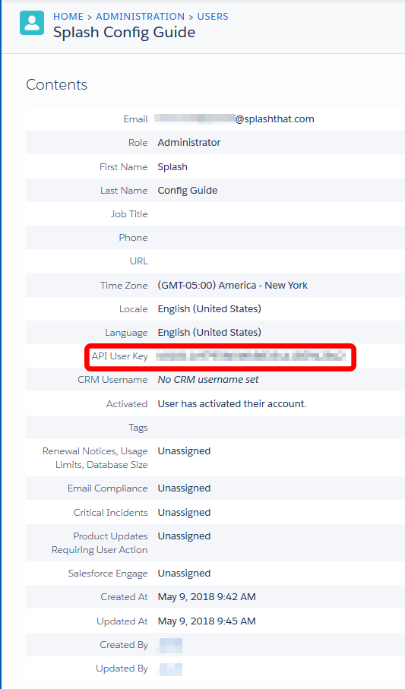The height and width of the screenshot is (689, 405).
Task: Click the Tags label
Action: [138, 428]
